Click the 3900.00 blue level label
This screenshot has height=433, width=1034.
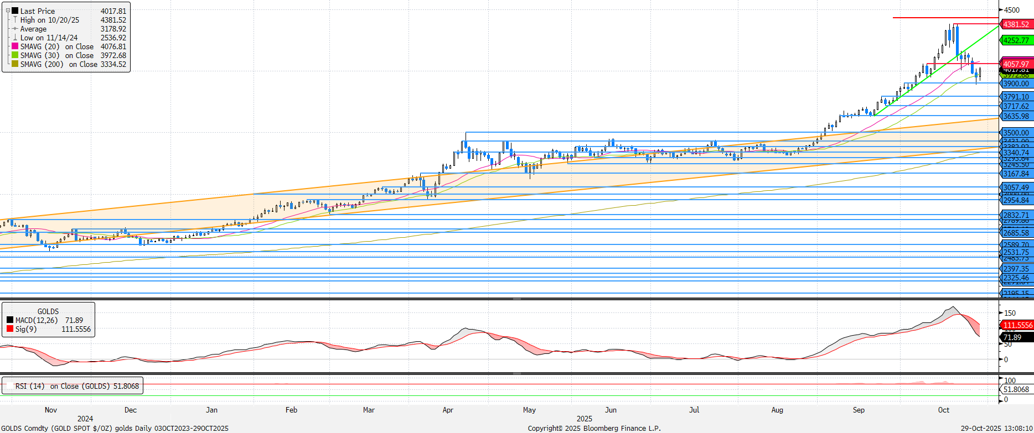[1016, 84]
